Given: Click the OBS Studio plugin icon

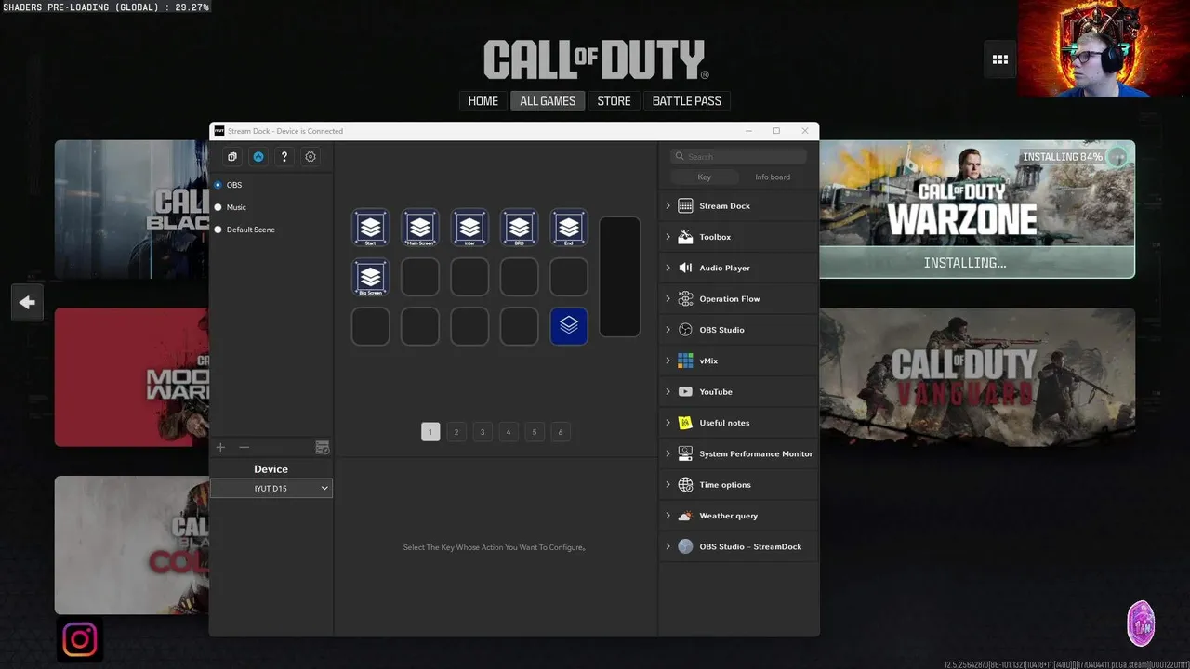Looking at the screenshot, I should [685, 330].
